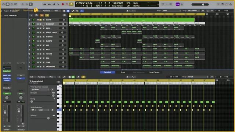235x132 pixels.
Task: Click the Bnc bounce button
Action: (x=23, y=124)
